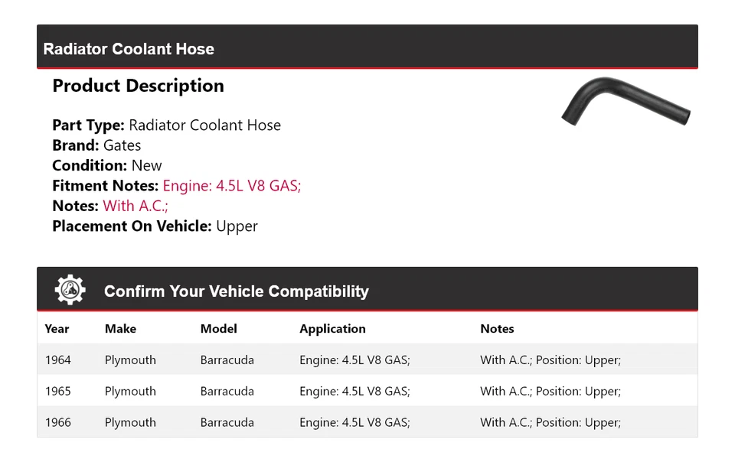Click the 'Placement On Vehicle:' label

132,226
